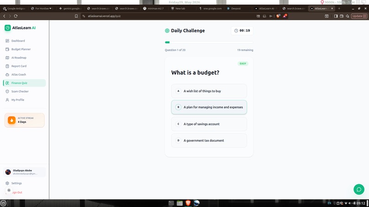369x207 pixels.
Task: Open the Leo AI sparkle icon
Action: click(x=347, y=16)
